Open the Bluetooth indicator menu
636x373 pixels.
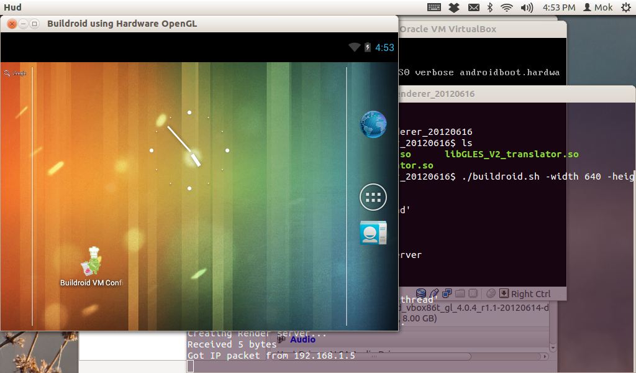coord(490,7)
